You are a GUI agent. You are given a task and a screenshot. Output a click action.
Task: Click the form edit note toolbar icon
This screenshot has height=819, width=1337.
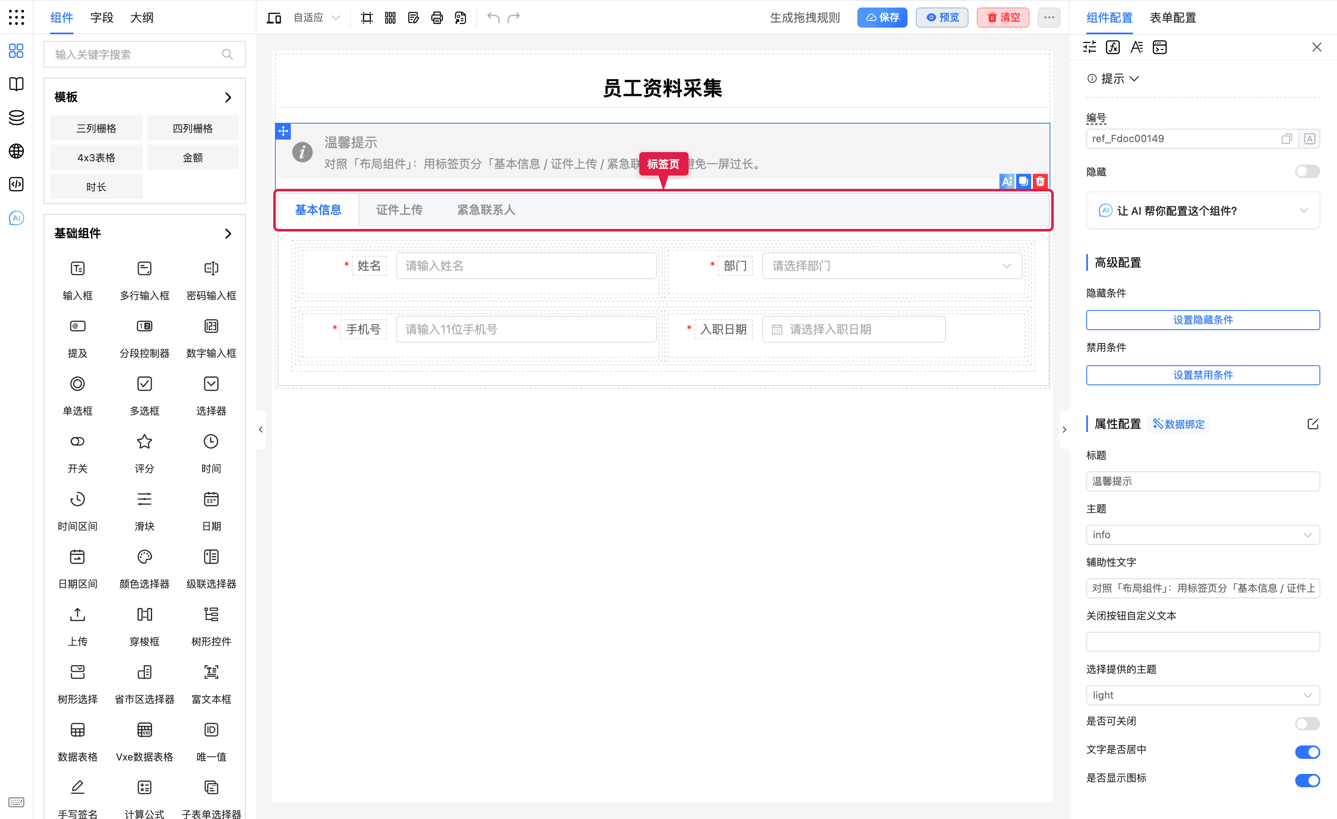(x=414, y=18)
